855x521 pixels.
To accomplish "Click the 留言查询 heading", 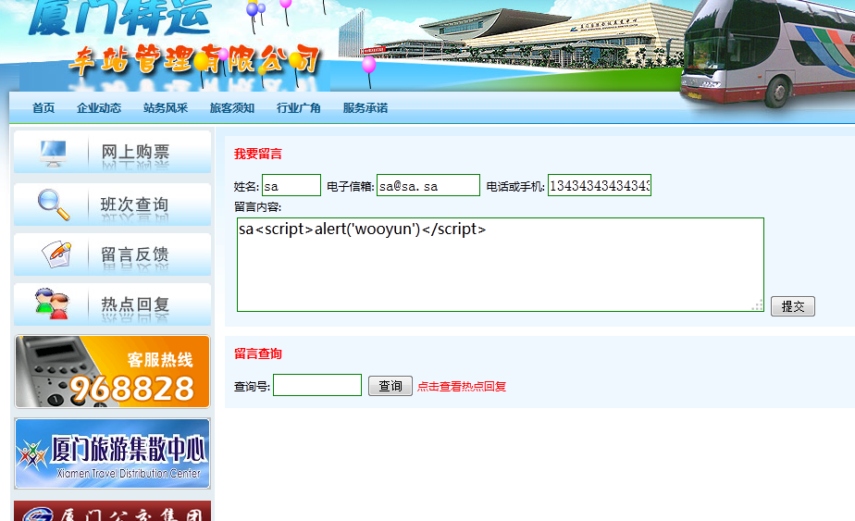I will (258, 354).
